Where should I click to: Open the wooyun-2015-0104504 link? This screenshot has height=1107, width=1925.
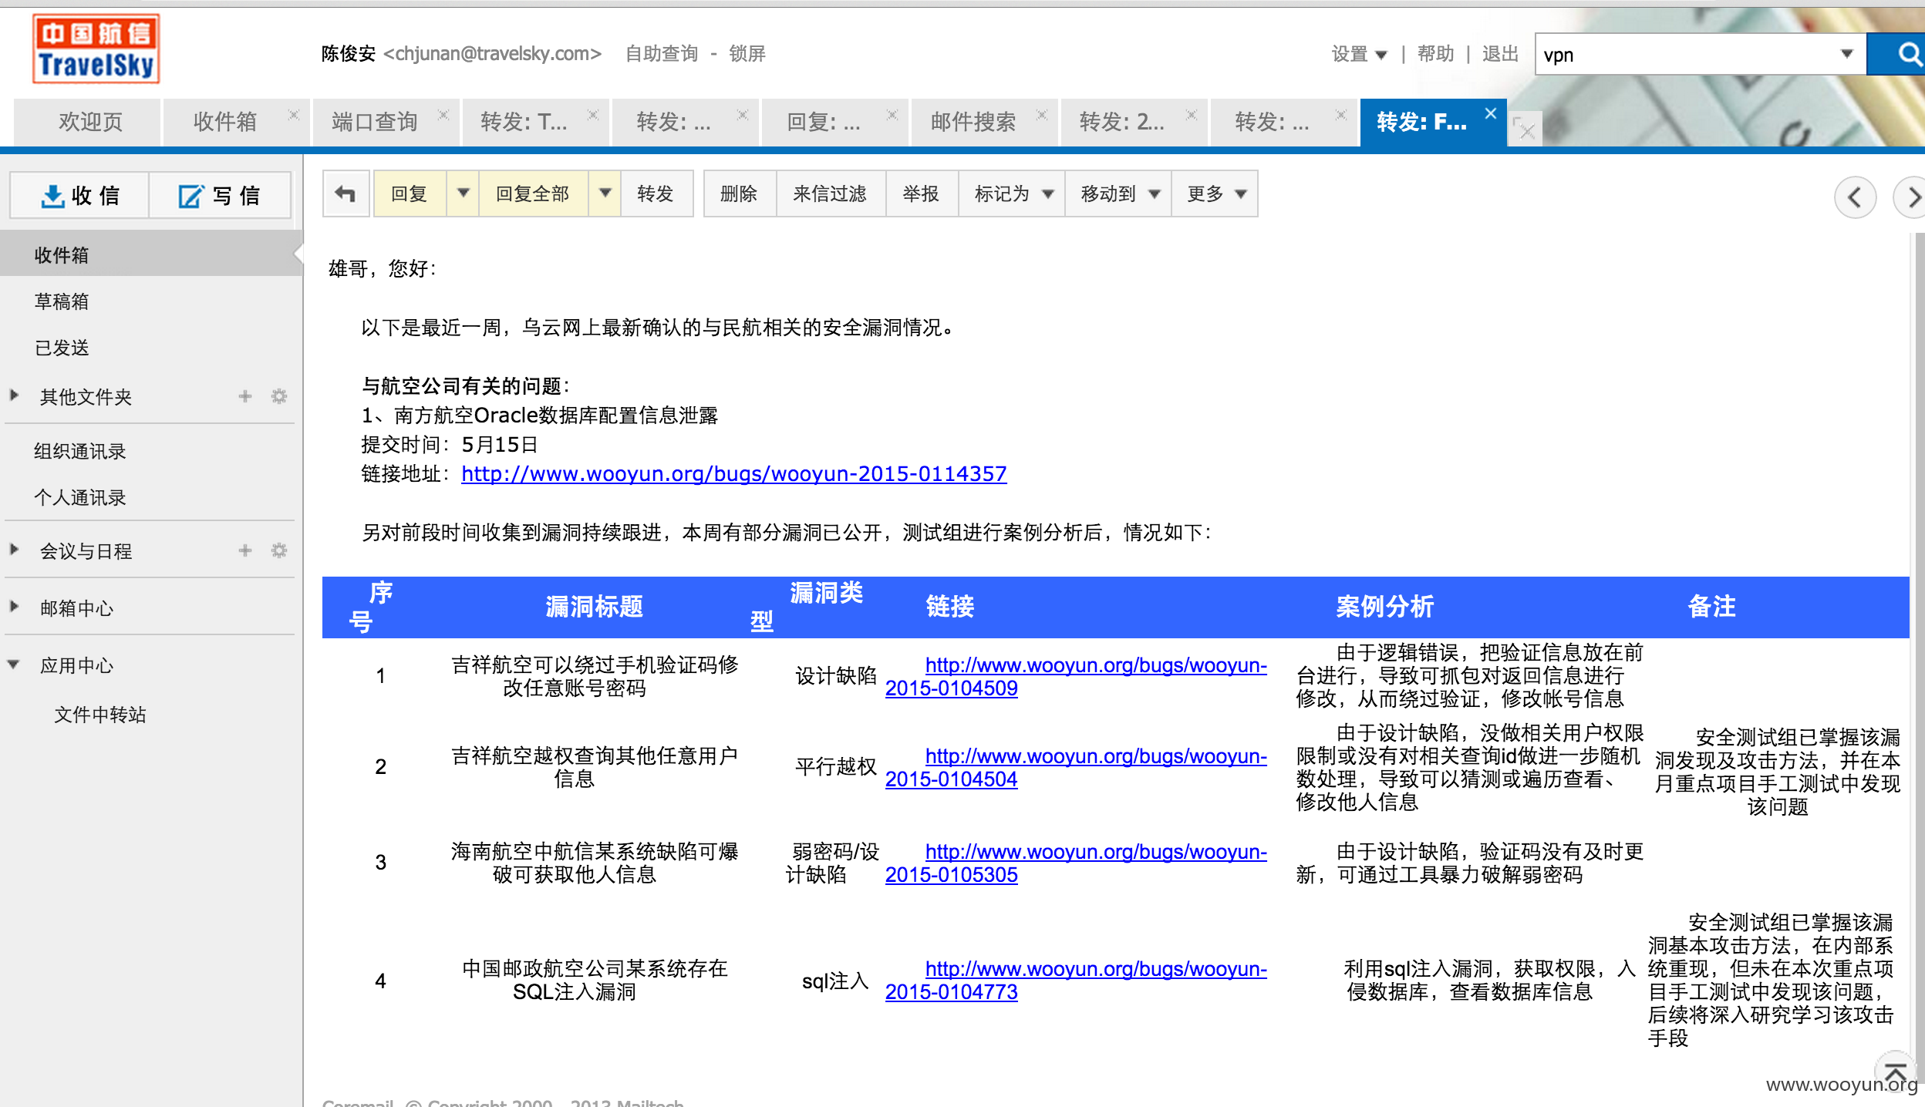tap(1076, 767)
